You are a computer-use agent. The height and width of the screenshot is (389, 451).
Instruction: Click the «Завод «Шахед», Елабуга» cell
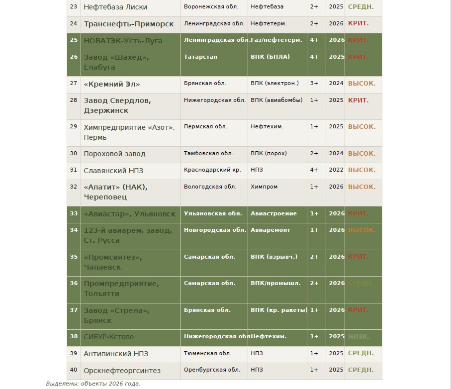click(x=116, y=62)
